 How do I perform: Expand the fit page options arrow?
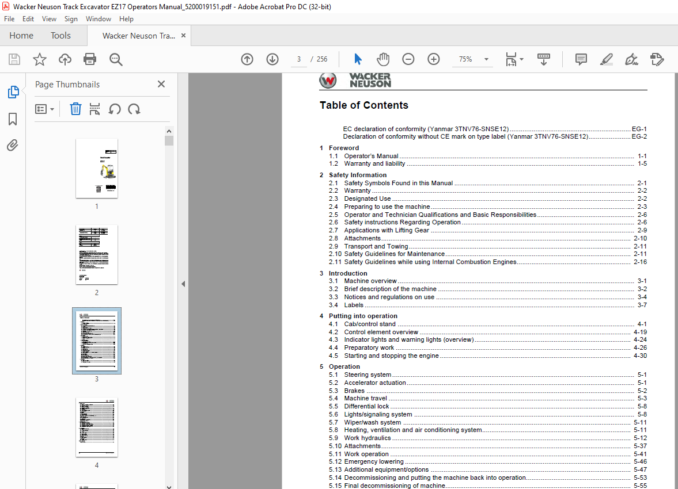tap(521, 59)
